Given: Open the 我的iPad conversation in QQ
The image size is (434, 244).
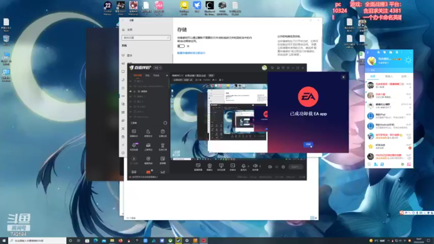Looking at the screenshot, I should point(389,115).
